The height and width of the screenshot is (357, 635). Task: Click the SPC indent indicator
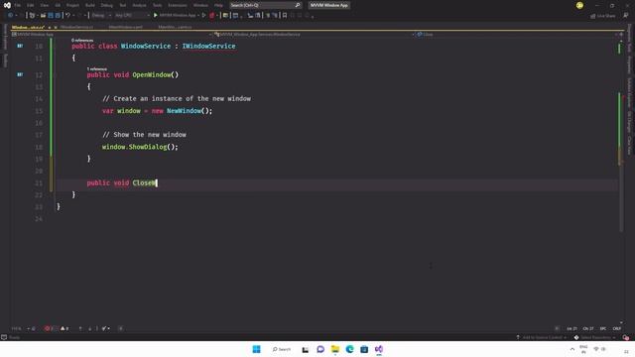[603, 328]
